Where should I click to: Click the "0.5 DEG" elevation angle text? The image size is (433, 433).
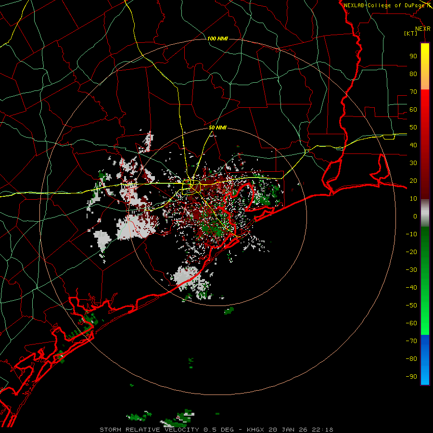218,430
